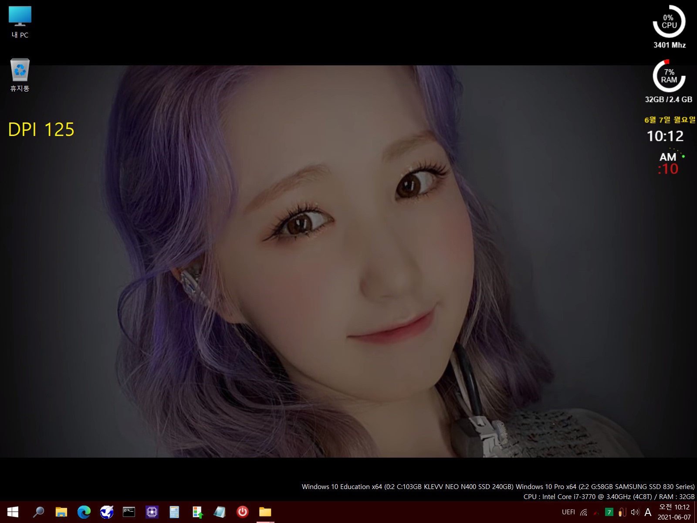Click the red pepper tray icon

596,513
